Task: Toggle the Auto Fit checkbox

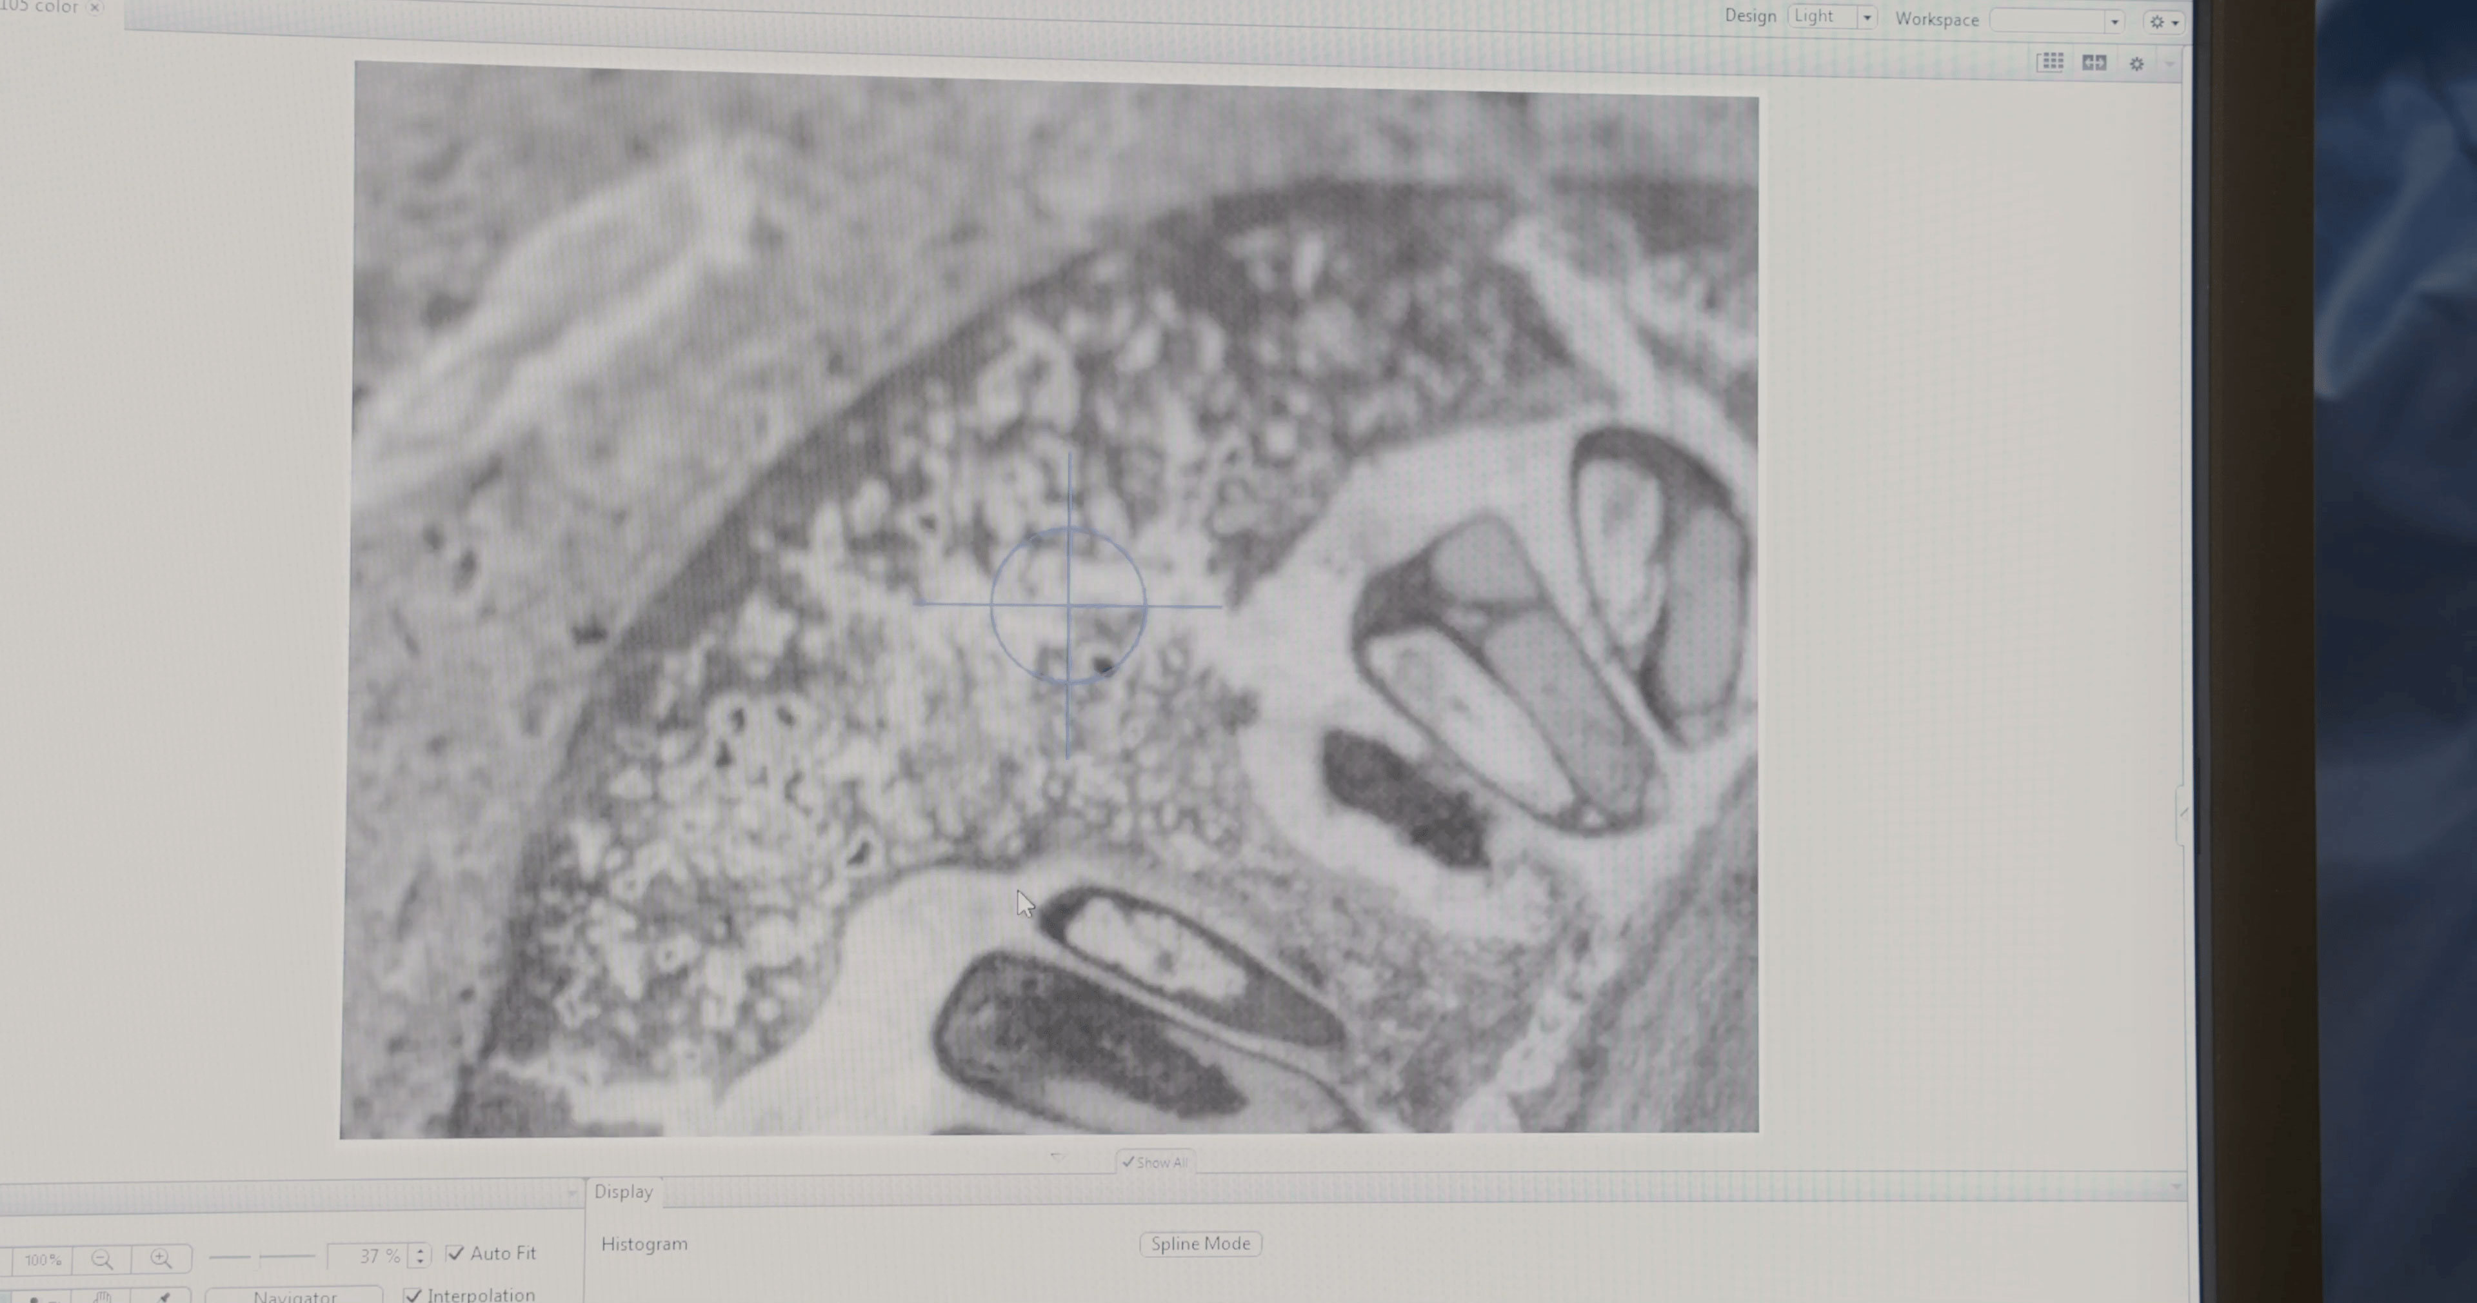Action: pyautogui.click(x=456, y=1253)
